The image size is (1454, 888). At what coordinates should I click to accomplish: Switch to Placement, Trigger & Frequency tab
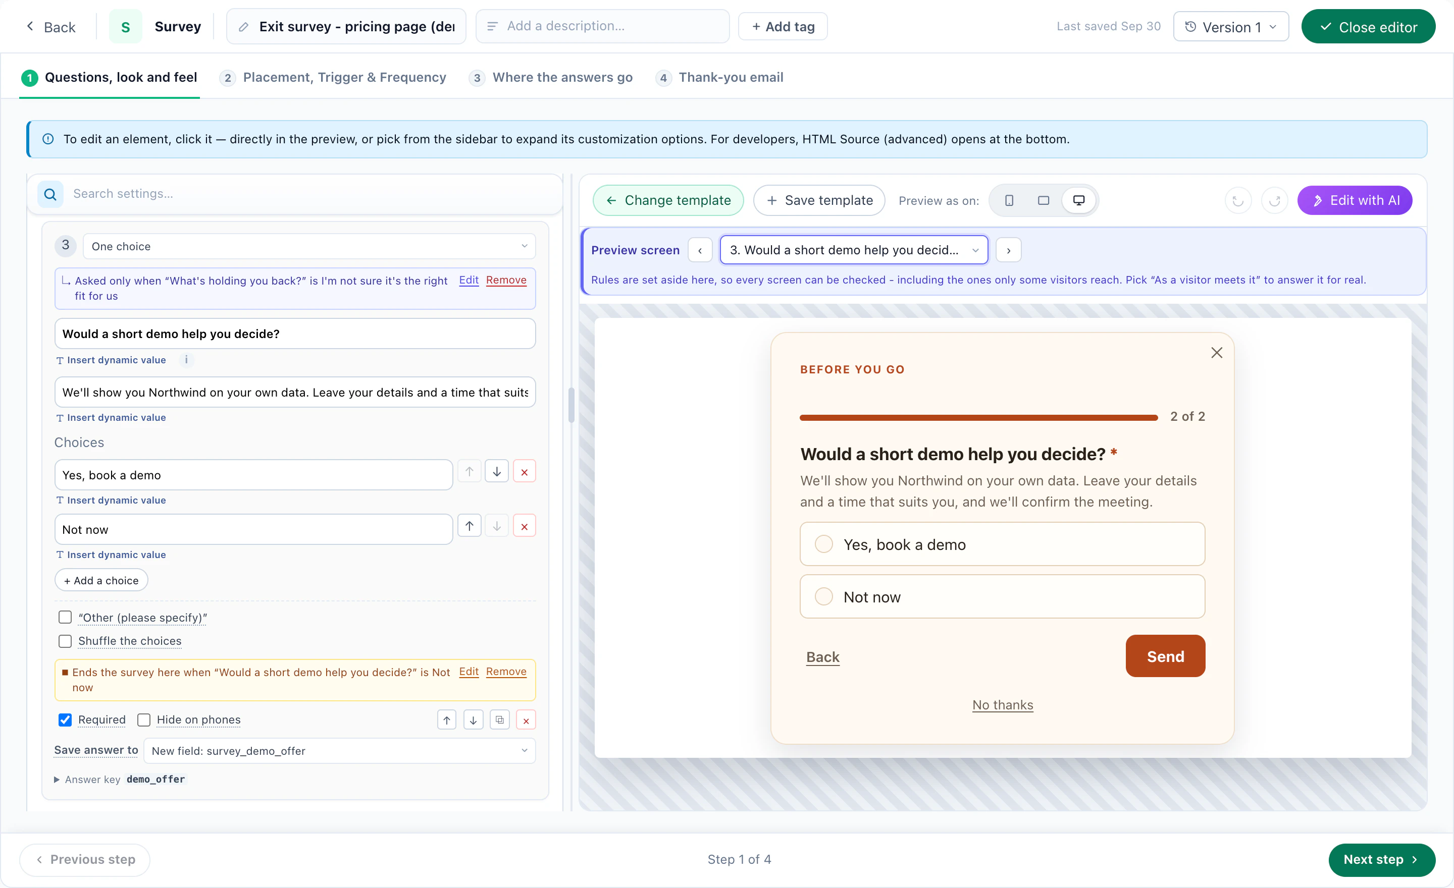333,77
